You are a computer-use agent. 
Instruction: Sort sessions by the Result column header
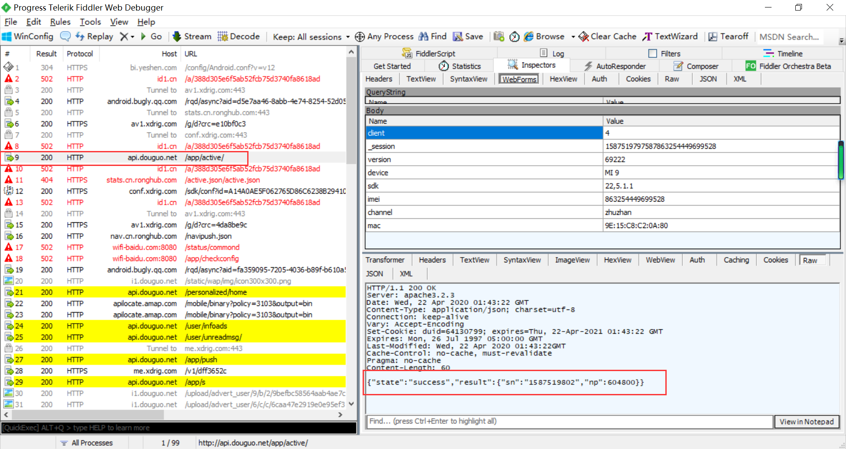point(46,54)
